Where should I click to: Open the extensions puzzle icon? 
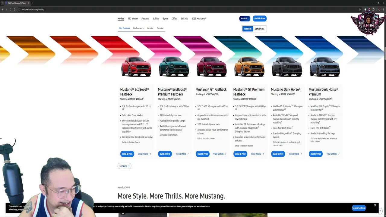(x=373, y=9)
